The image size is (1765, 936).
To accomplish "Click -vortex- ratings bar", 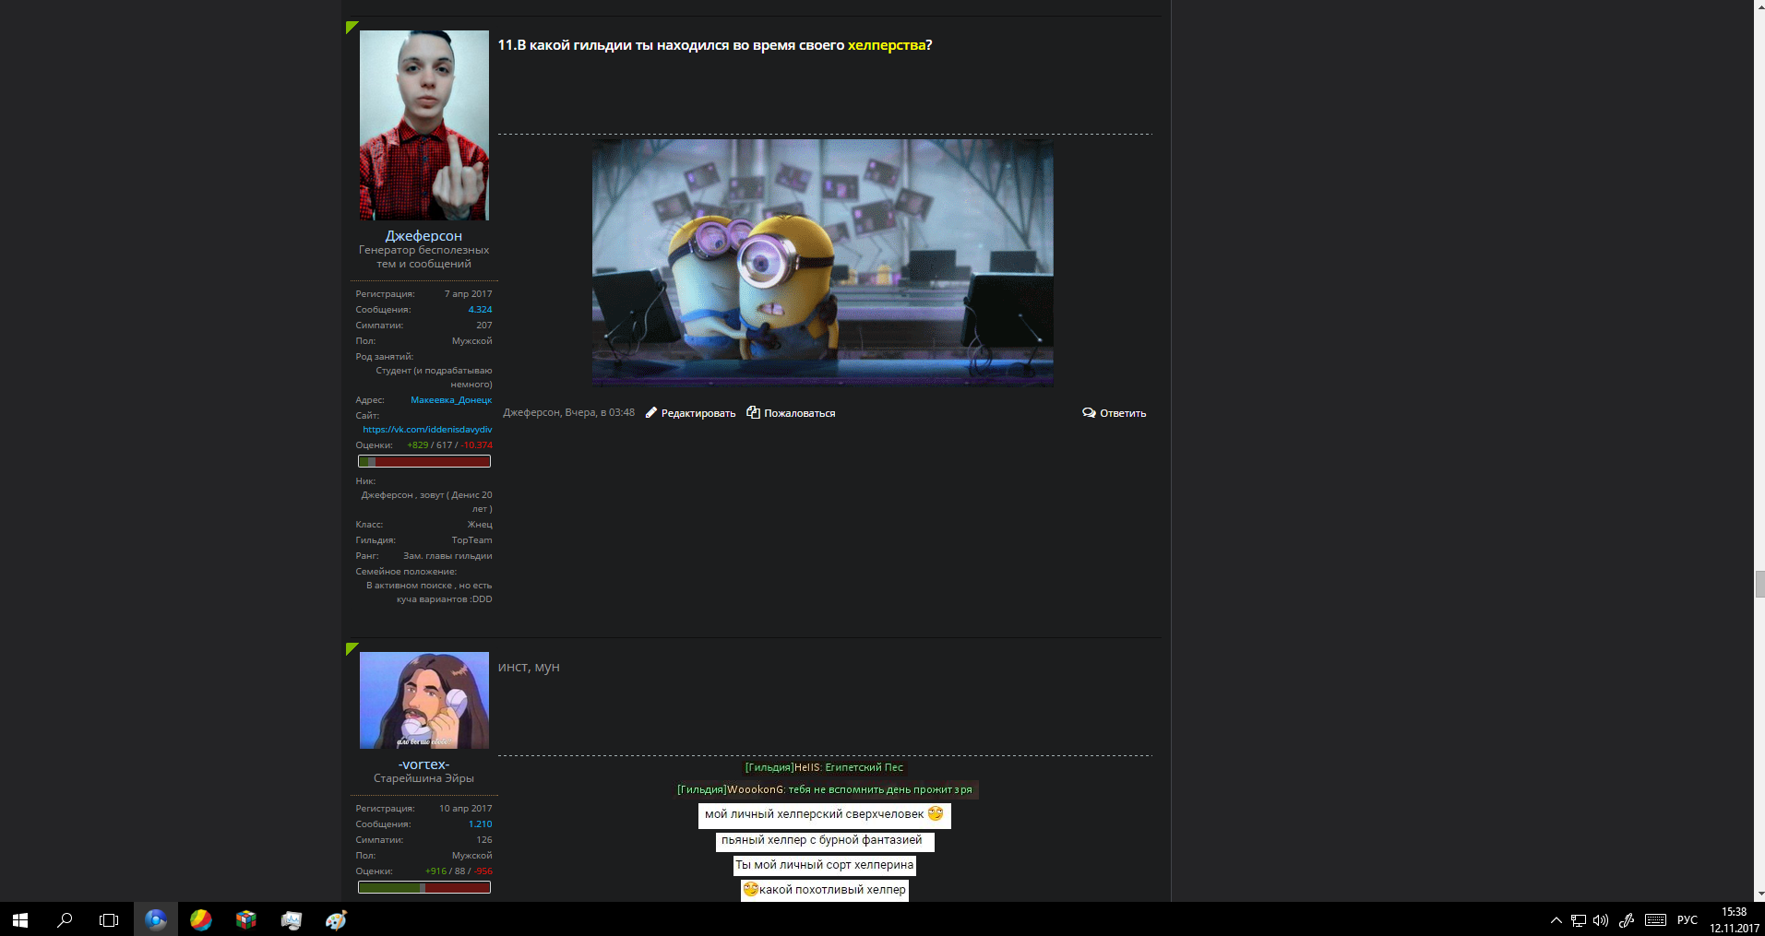I will pyautogui.click(x=423, y=887).
